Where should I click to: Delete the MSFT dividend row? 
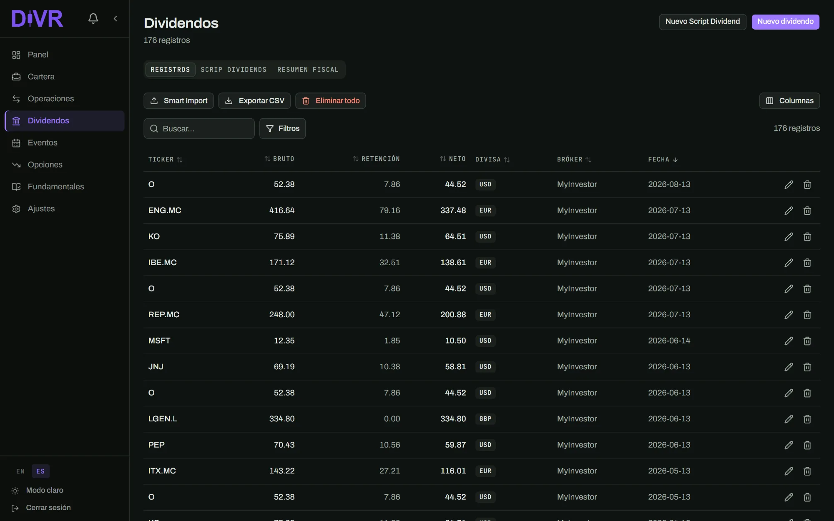807,341
